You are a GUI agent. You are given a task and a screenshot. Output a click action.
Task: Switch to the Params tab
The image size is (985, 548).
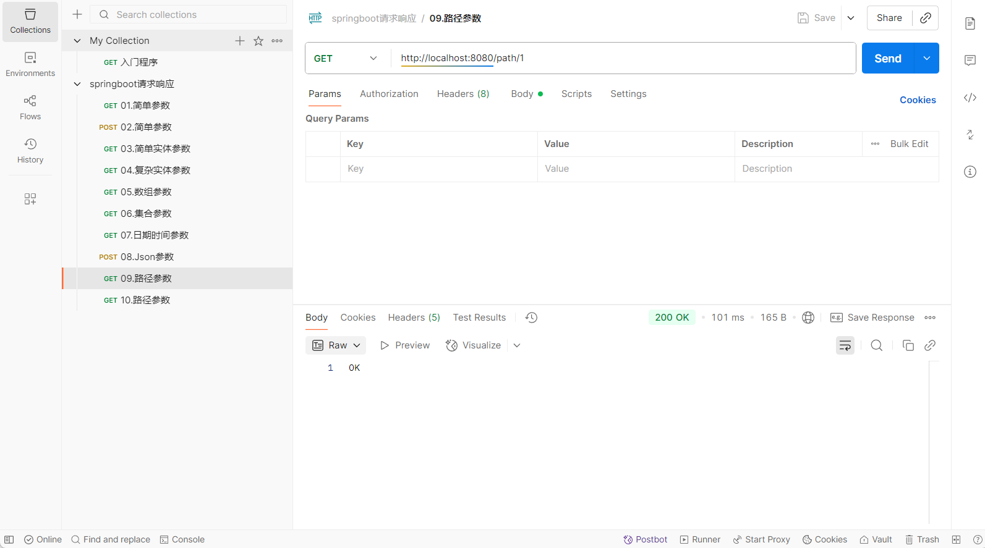pyautogui.click(x=325, y=94)
